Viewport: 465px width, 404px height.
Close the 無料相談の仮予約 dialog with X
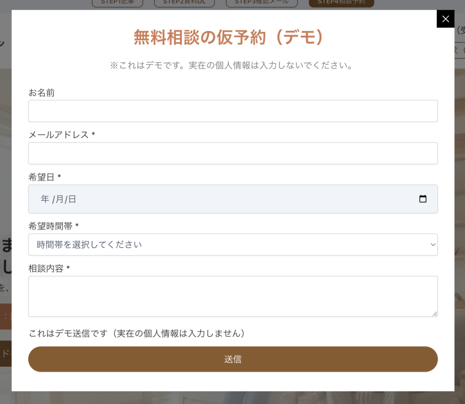(x=445, y=19)
